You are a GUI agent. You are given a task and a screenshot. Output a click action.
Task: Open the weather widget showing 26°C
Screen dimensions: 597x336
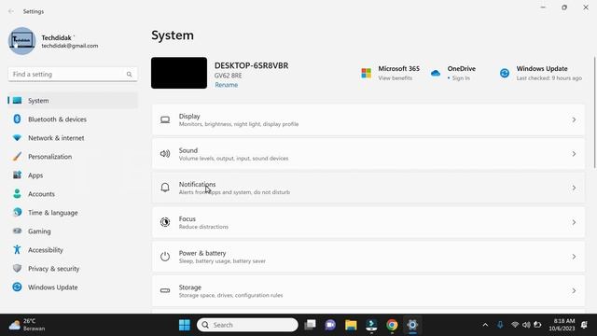[x=27, y=325]
